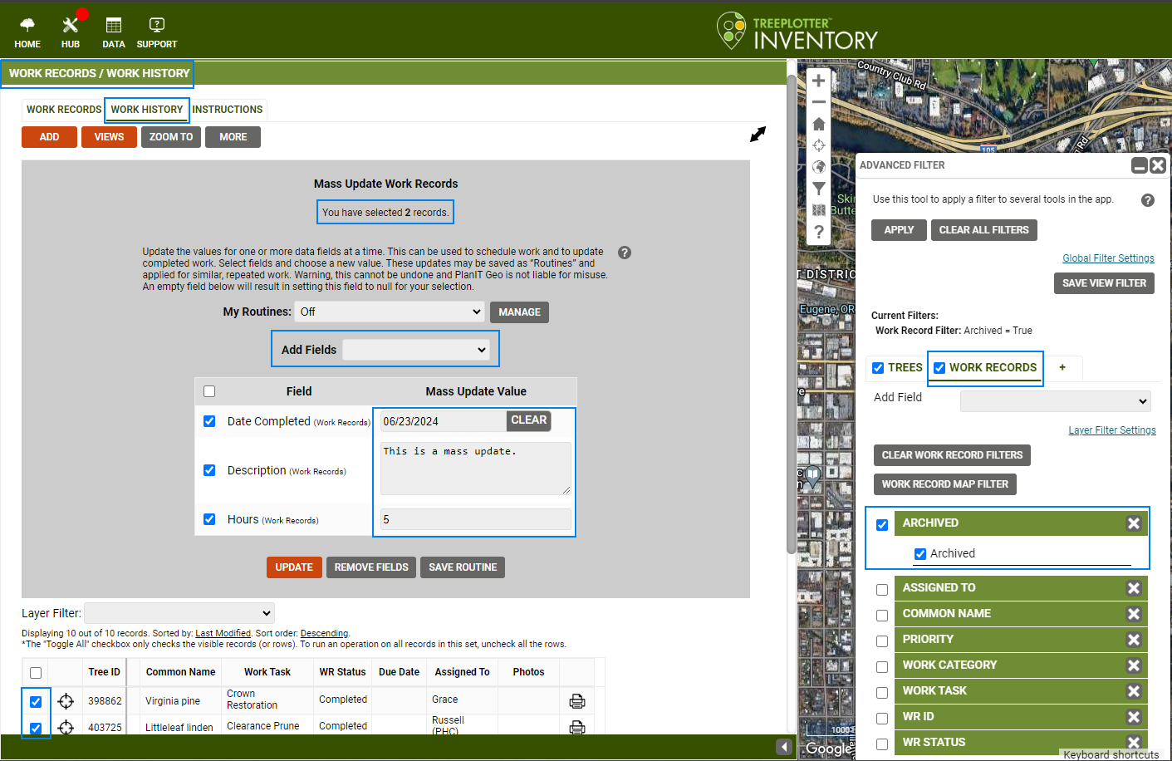Click the home extent icon on map toolbar

click(818, 123)
